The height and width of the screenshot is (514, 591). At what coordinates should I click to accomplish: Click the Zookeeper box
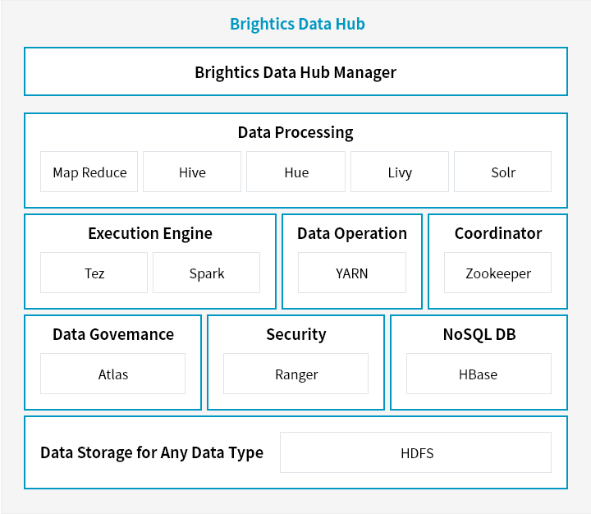coord(498,273)
